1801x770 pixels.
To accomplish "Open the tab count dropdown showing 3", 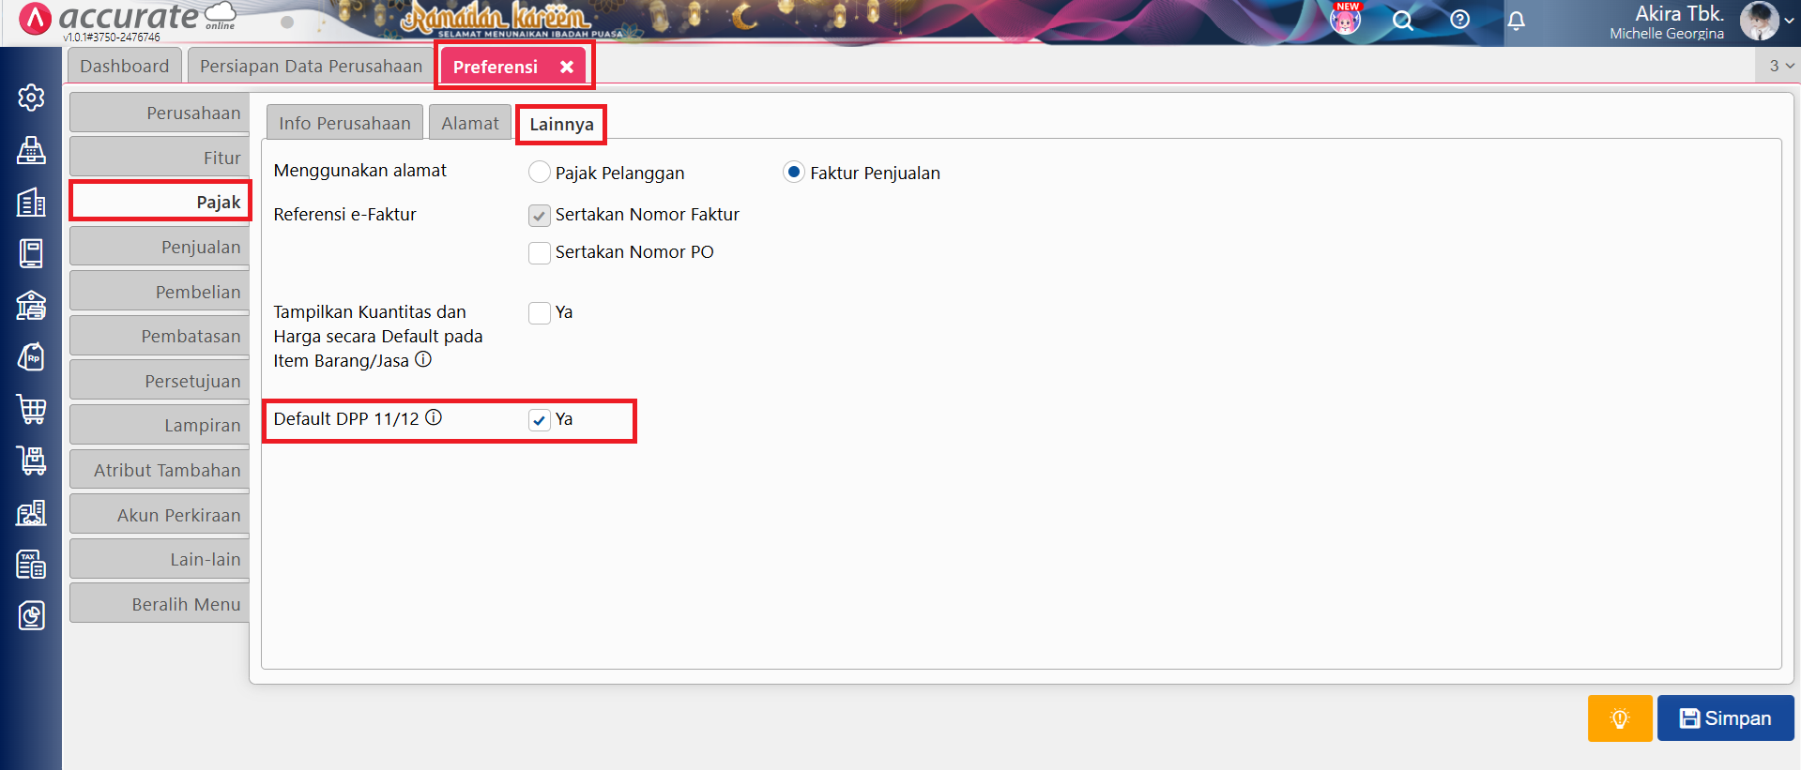I will point(1780,66).
